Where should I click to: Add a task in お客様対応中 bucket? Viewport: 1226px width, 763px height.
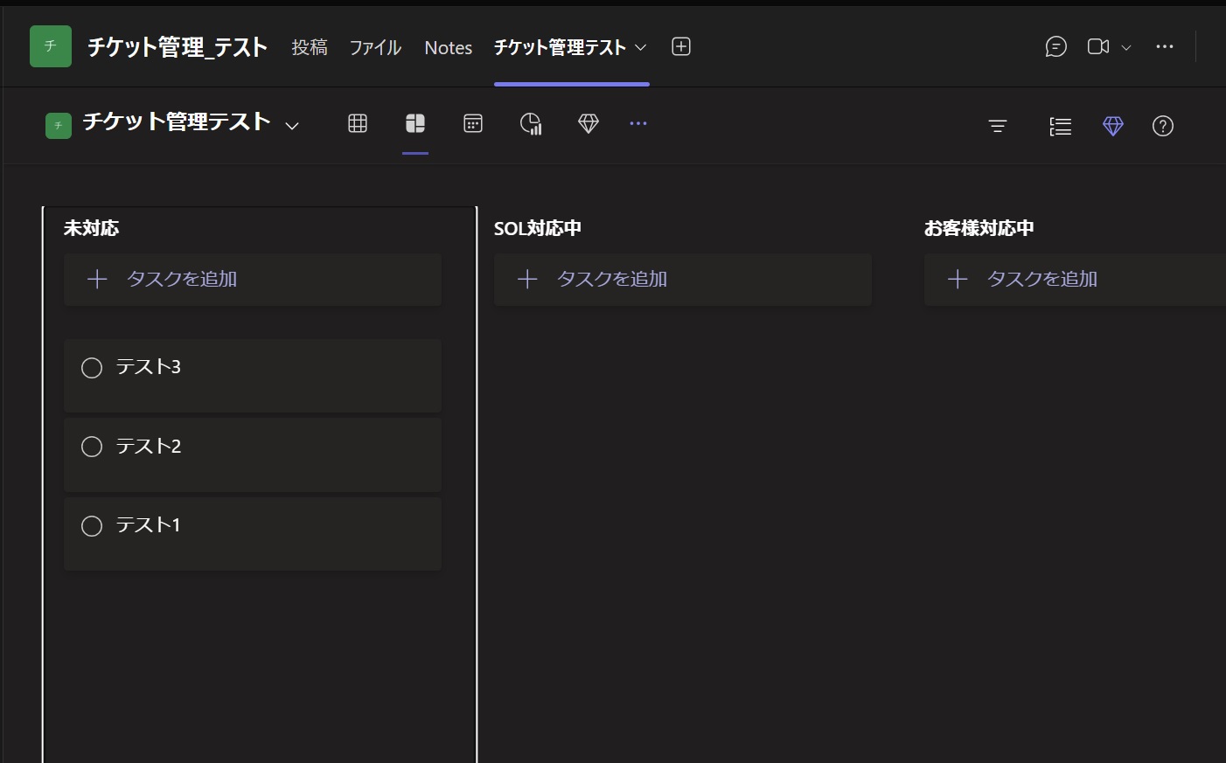1075,280
